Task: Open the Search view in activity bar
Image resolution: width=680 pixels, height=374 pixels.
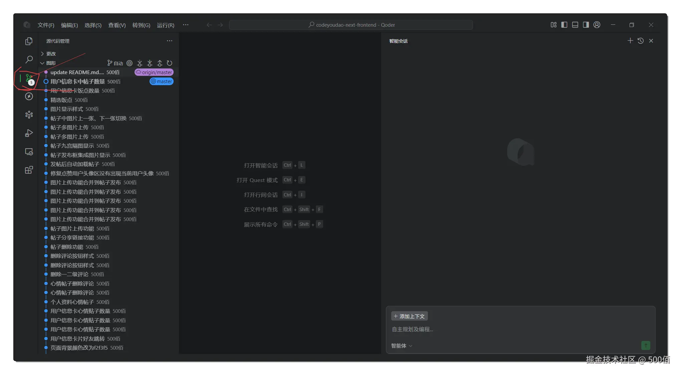Action: point(29,59)
